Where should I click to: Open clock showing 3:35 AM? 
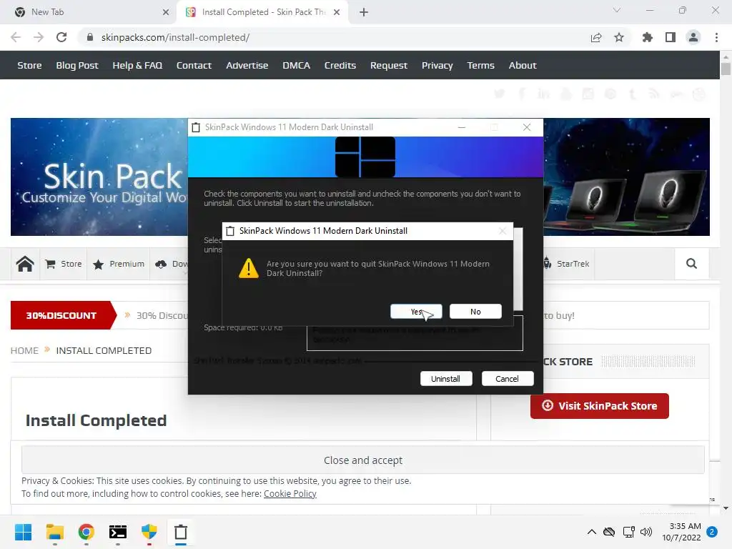[681, 532]
